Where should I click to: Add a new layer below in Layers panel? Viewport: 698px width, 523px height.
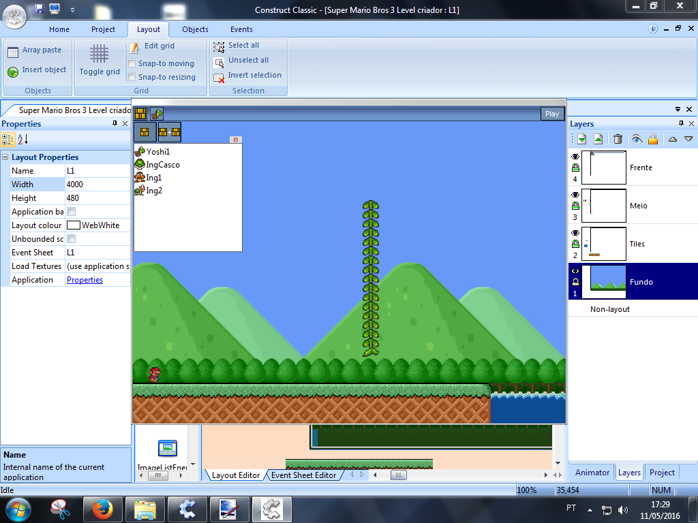(x=581, y=139)
